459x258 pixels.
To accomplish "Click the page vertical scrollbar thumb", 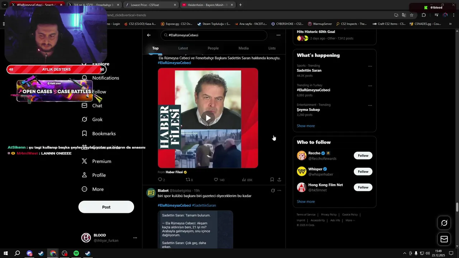I will [x=457, y=207].
